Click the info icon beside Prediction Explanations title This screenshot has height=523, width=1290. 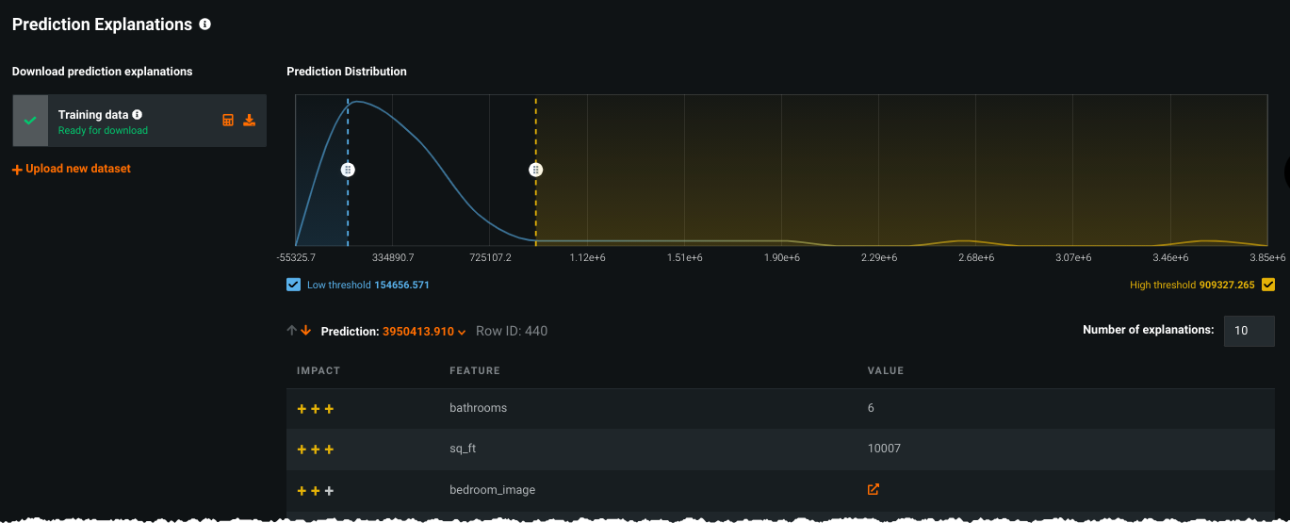pyautogui.click(x=205, y=25)
